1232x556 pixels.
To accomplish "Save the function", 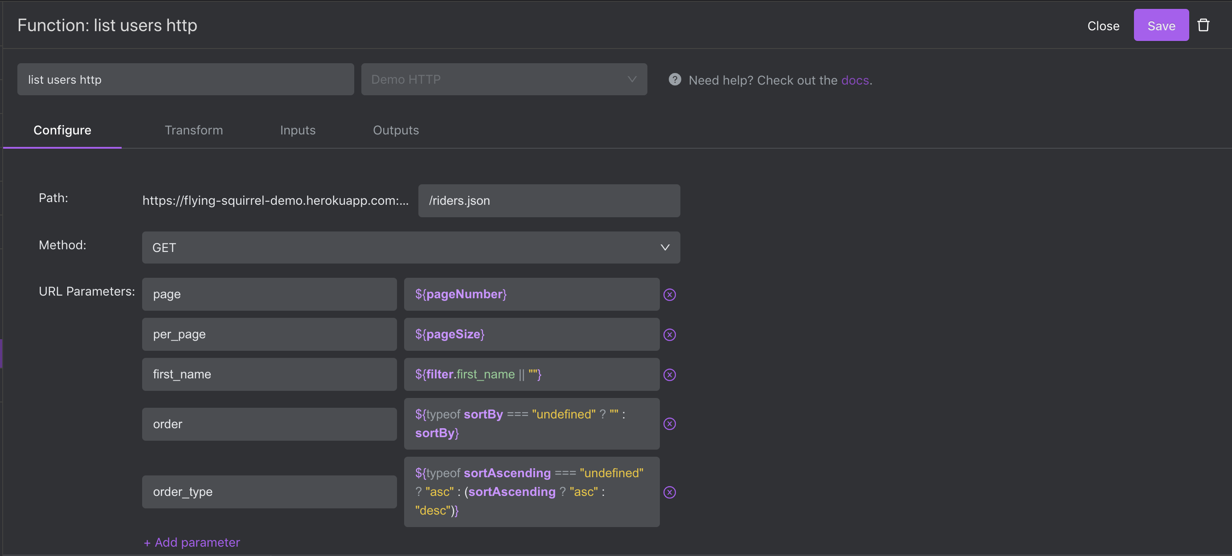I will click(1161, 25).
